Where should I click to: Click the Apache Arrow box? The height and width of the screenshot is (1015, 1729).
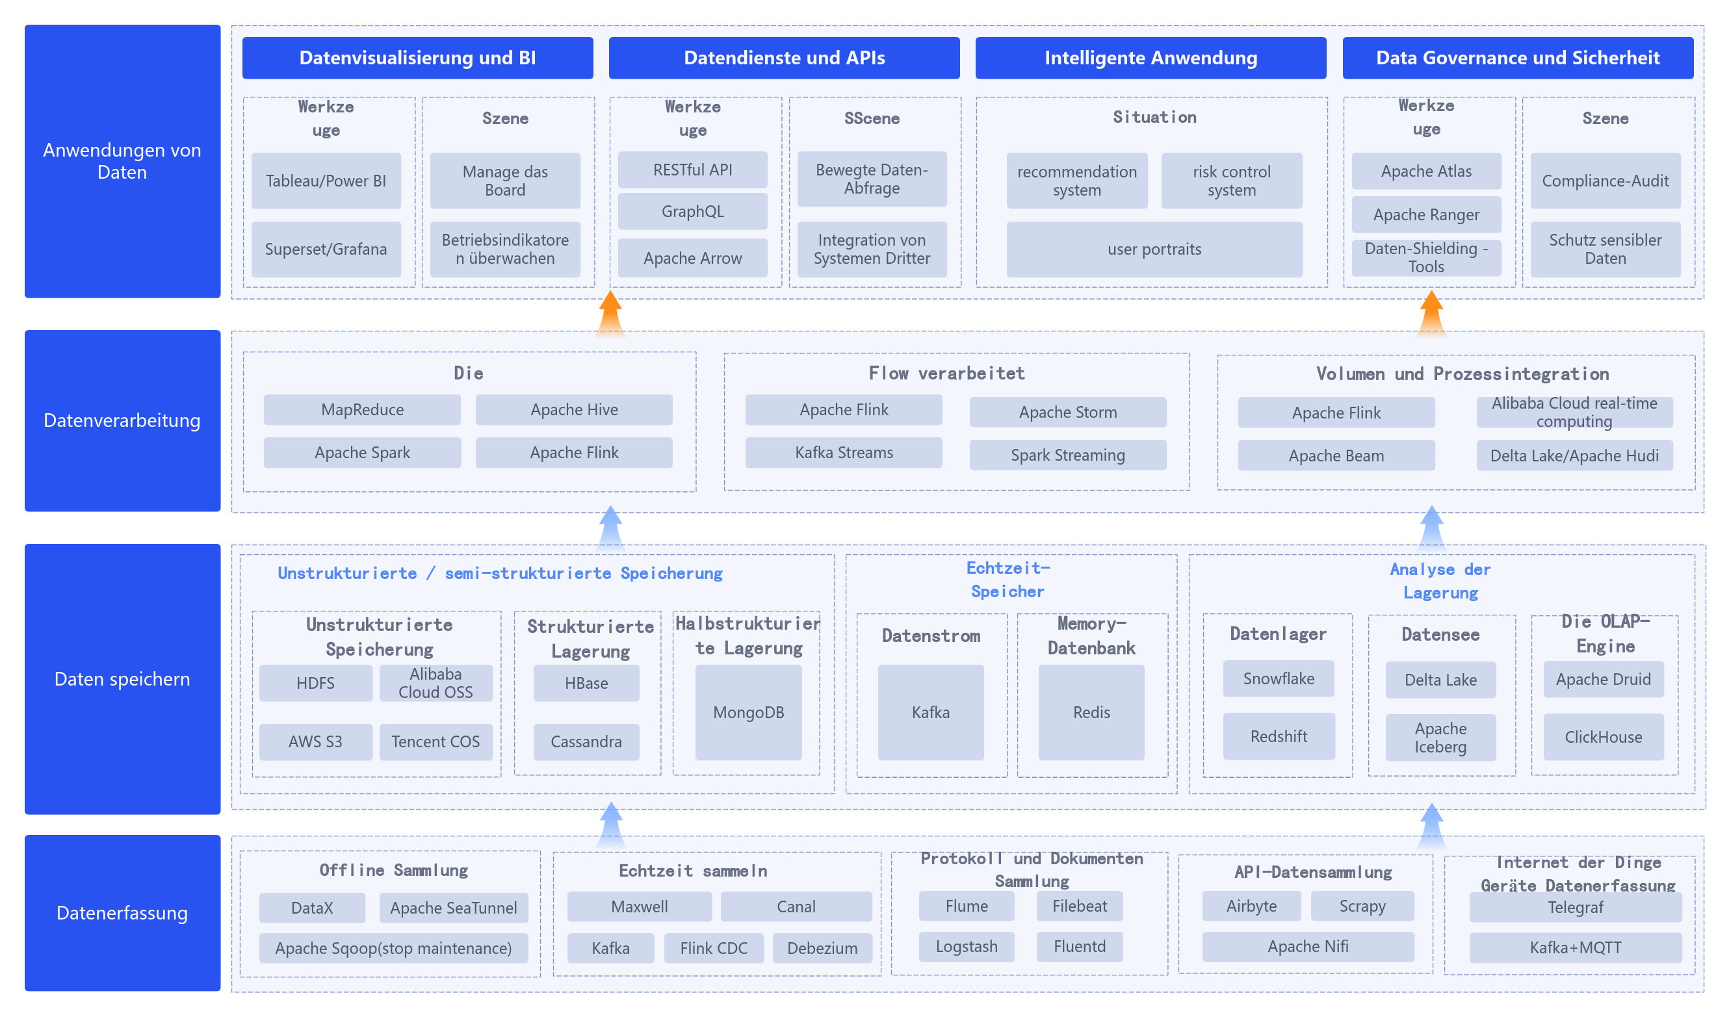pos(692,258)
